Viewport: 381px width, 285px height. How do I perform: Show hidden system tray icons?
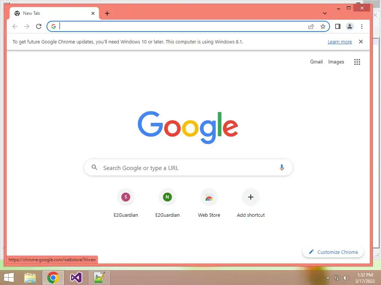click(x=328, y=278)
